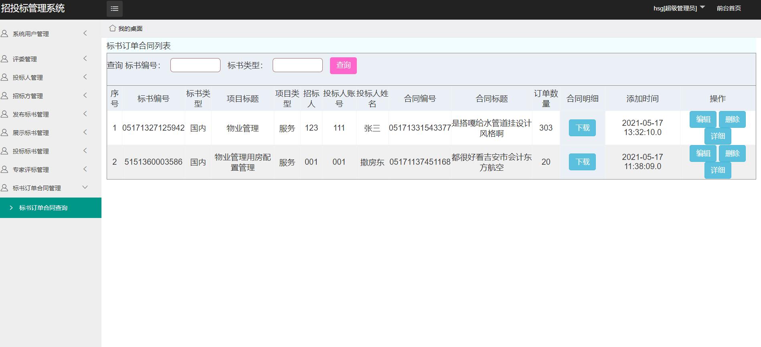Click the home icon beside 我的桌面
The image size is (761, 347).
[113, 28]
